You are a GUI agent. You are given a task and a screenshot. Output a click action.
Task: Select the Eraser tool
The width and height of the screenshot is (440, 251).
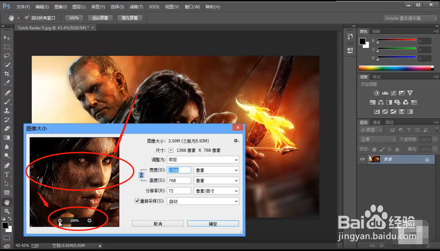[7, 129]
